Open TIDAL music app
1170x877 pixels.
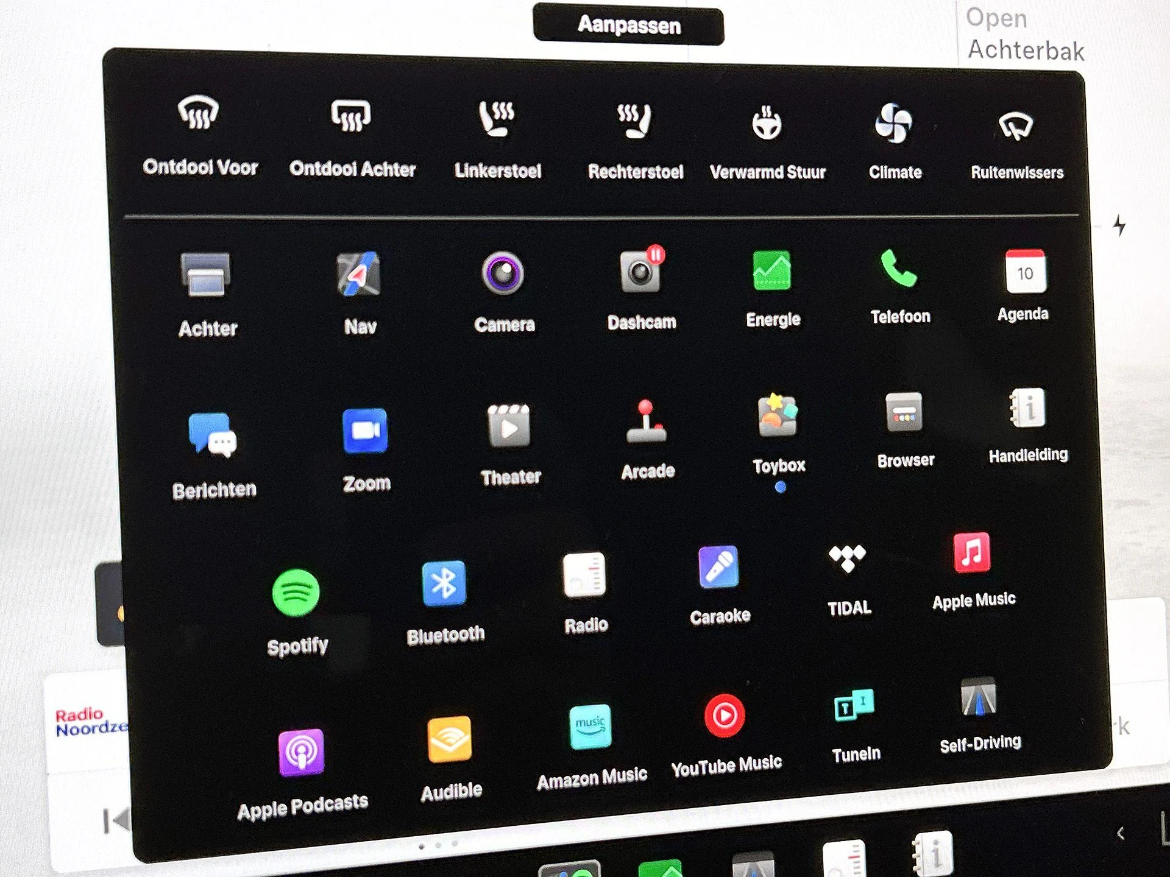[847, 558]
